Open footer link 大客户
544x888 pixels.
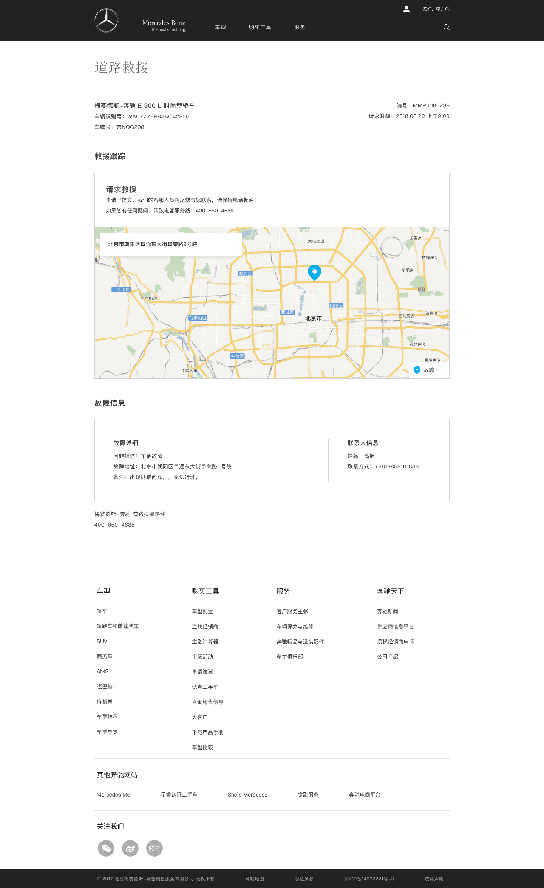200,717
